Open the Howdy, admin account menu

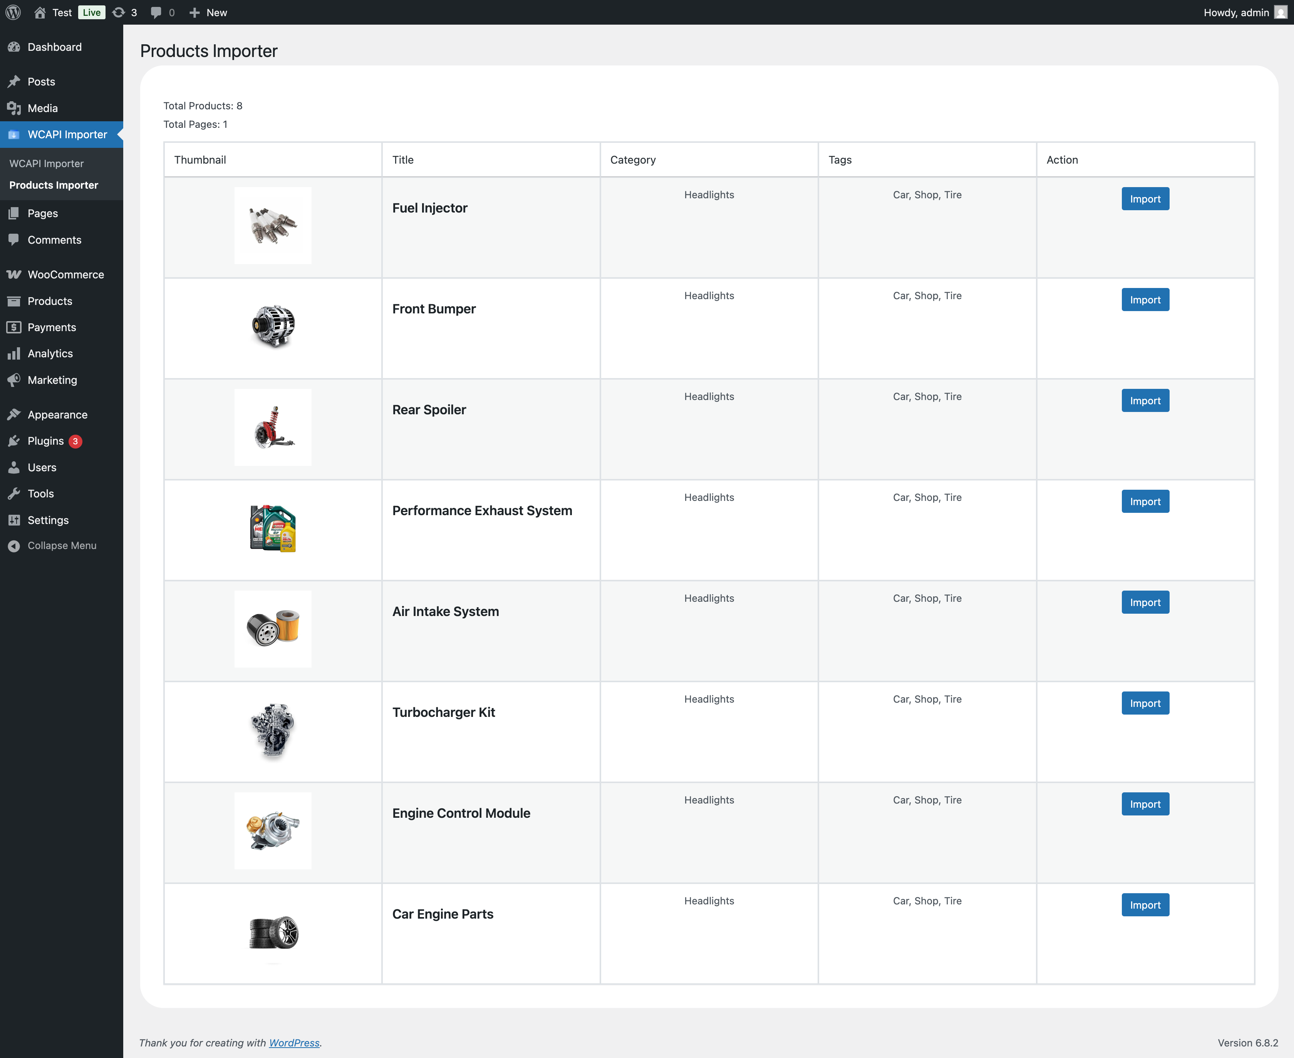click(x=1236, y=12)
